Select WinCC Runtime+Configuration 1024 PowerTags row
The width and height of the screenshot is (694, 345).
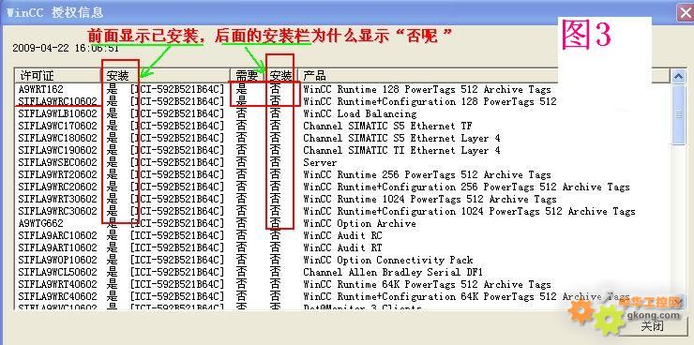click(x=342, y=211)
